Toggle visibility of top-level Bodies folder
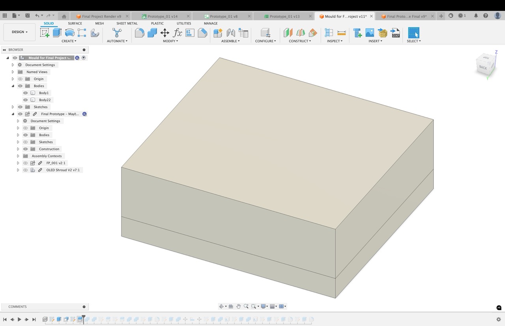Screen dimensions: 505x326 coord(20,86)
